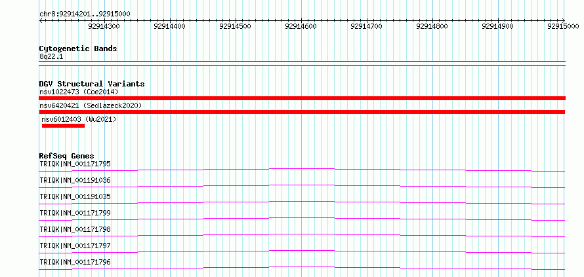584x277 pixels.
Task: Open transcript TRIQK|NM_001171796
Action: pos(75,262)
